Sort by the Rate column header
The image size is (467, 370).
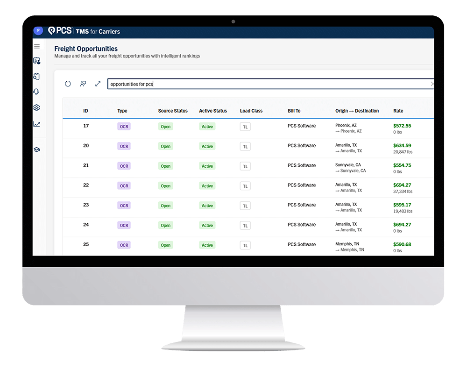pyautogui.click(x=398, y=111)
